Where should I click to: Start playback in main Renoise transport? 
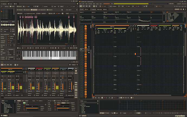pos(81,6)
